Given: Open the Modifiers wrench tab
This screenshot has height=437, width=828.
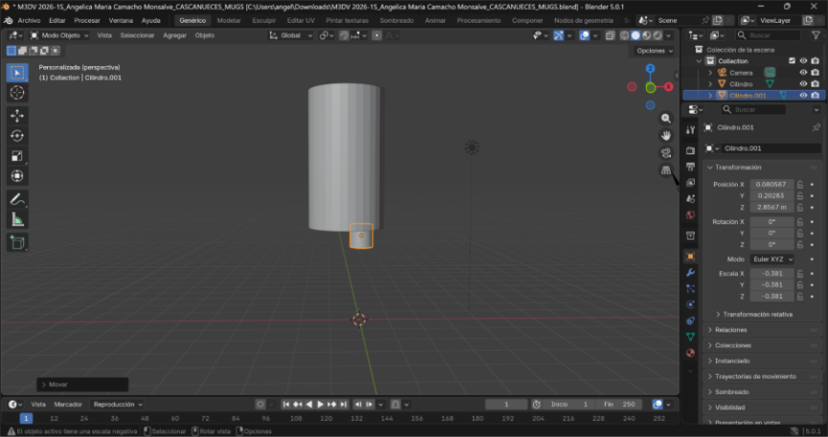Looking at the screenshot, I should point(690,273).
